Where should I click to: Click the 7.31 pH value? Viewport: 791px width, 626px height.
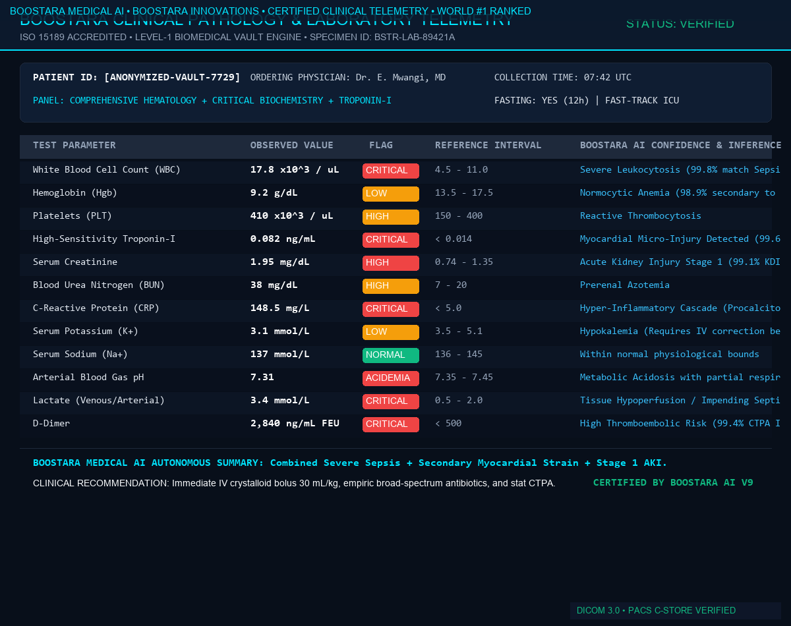tap(262, 377)
